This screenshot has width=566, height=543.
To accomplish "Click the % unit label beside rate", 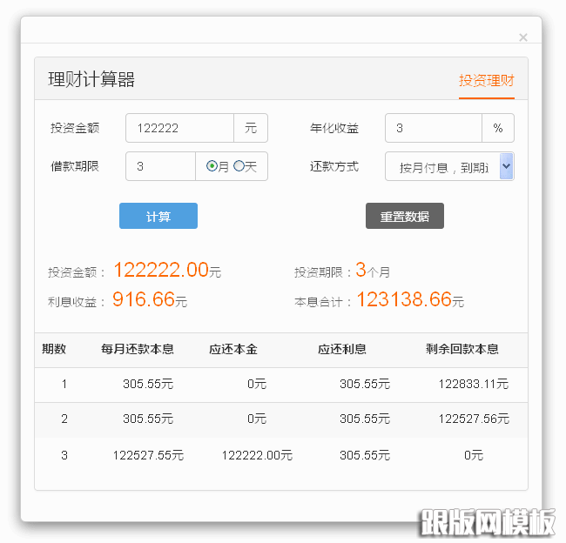I will (x=497, y=128).
